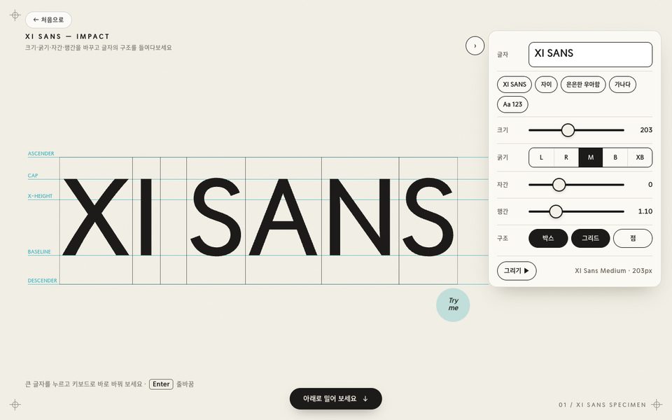Click the 자간 letter-spacing slider handle
This screenshot has height=420, width=672.
click(x=559, y=185)
